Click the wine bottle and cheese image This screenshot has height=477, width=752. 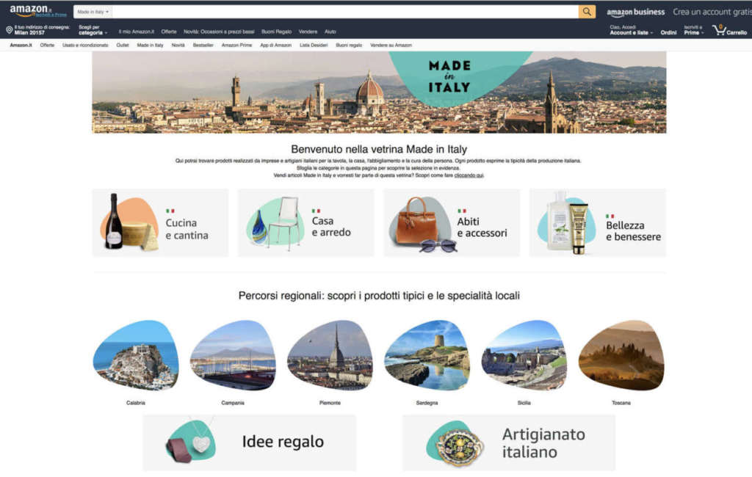[x=129, y=222]
